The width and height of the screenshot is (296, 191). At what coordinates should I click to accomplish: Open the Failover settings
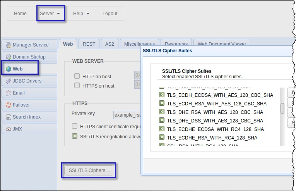point(29,105)
